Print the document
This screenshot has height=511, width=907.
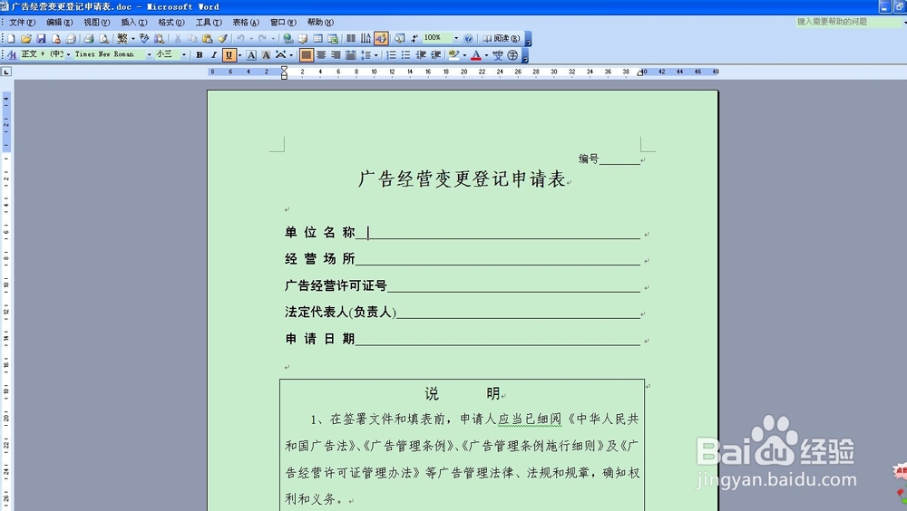point(89,38)
